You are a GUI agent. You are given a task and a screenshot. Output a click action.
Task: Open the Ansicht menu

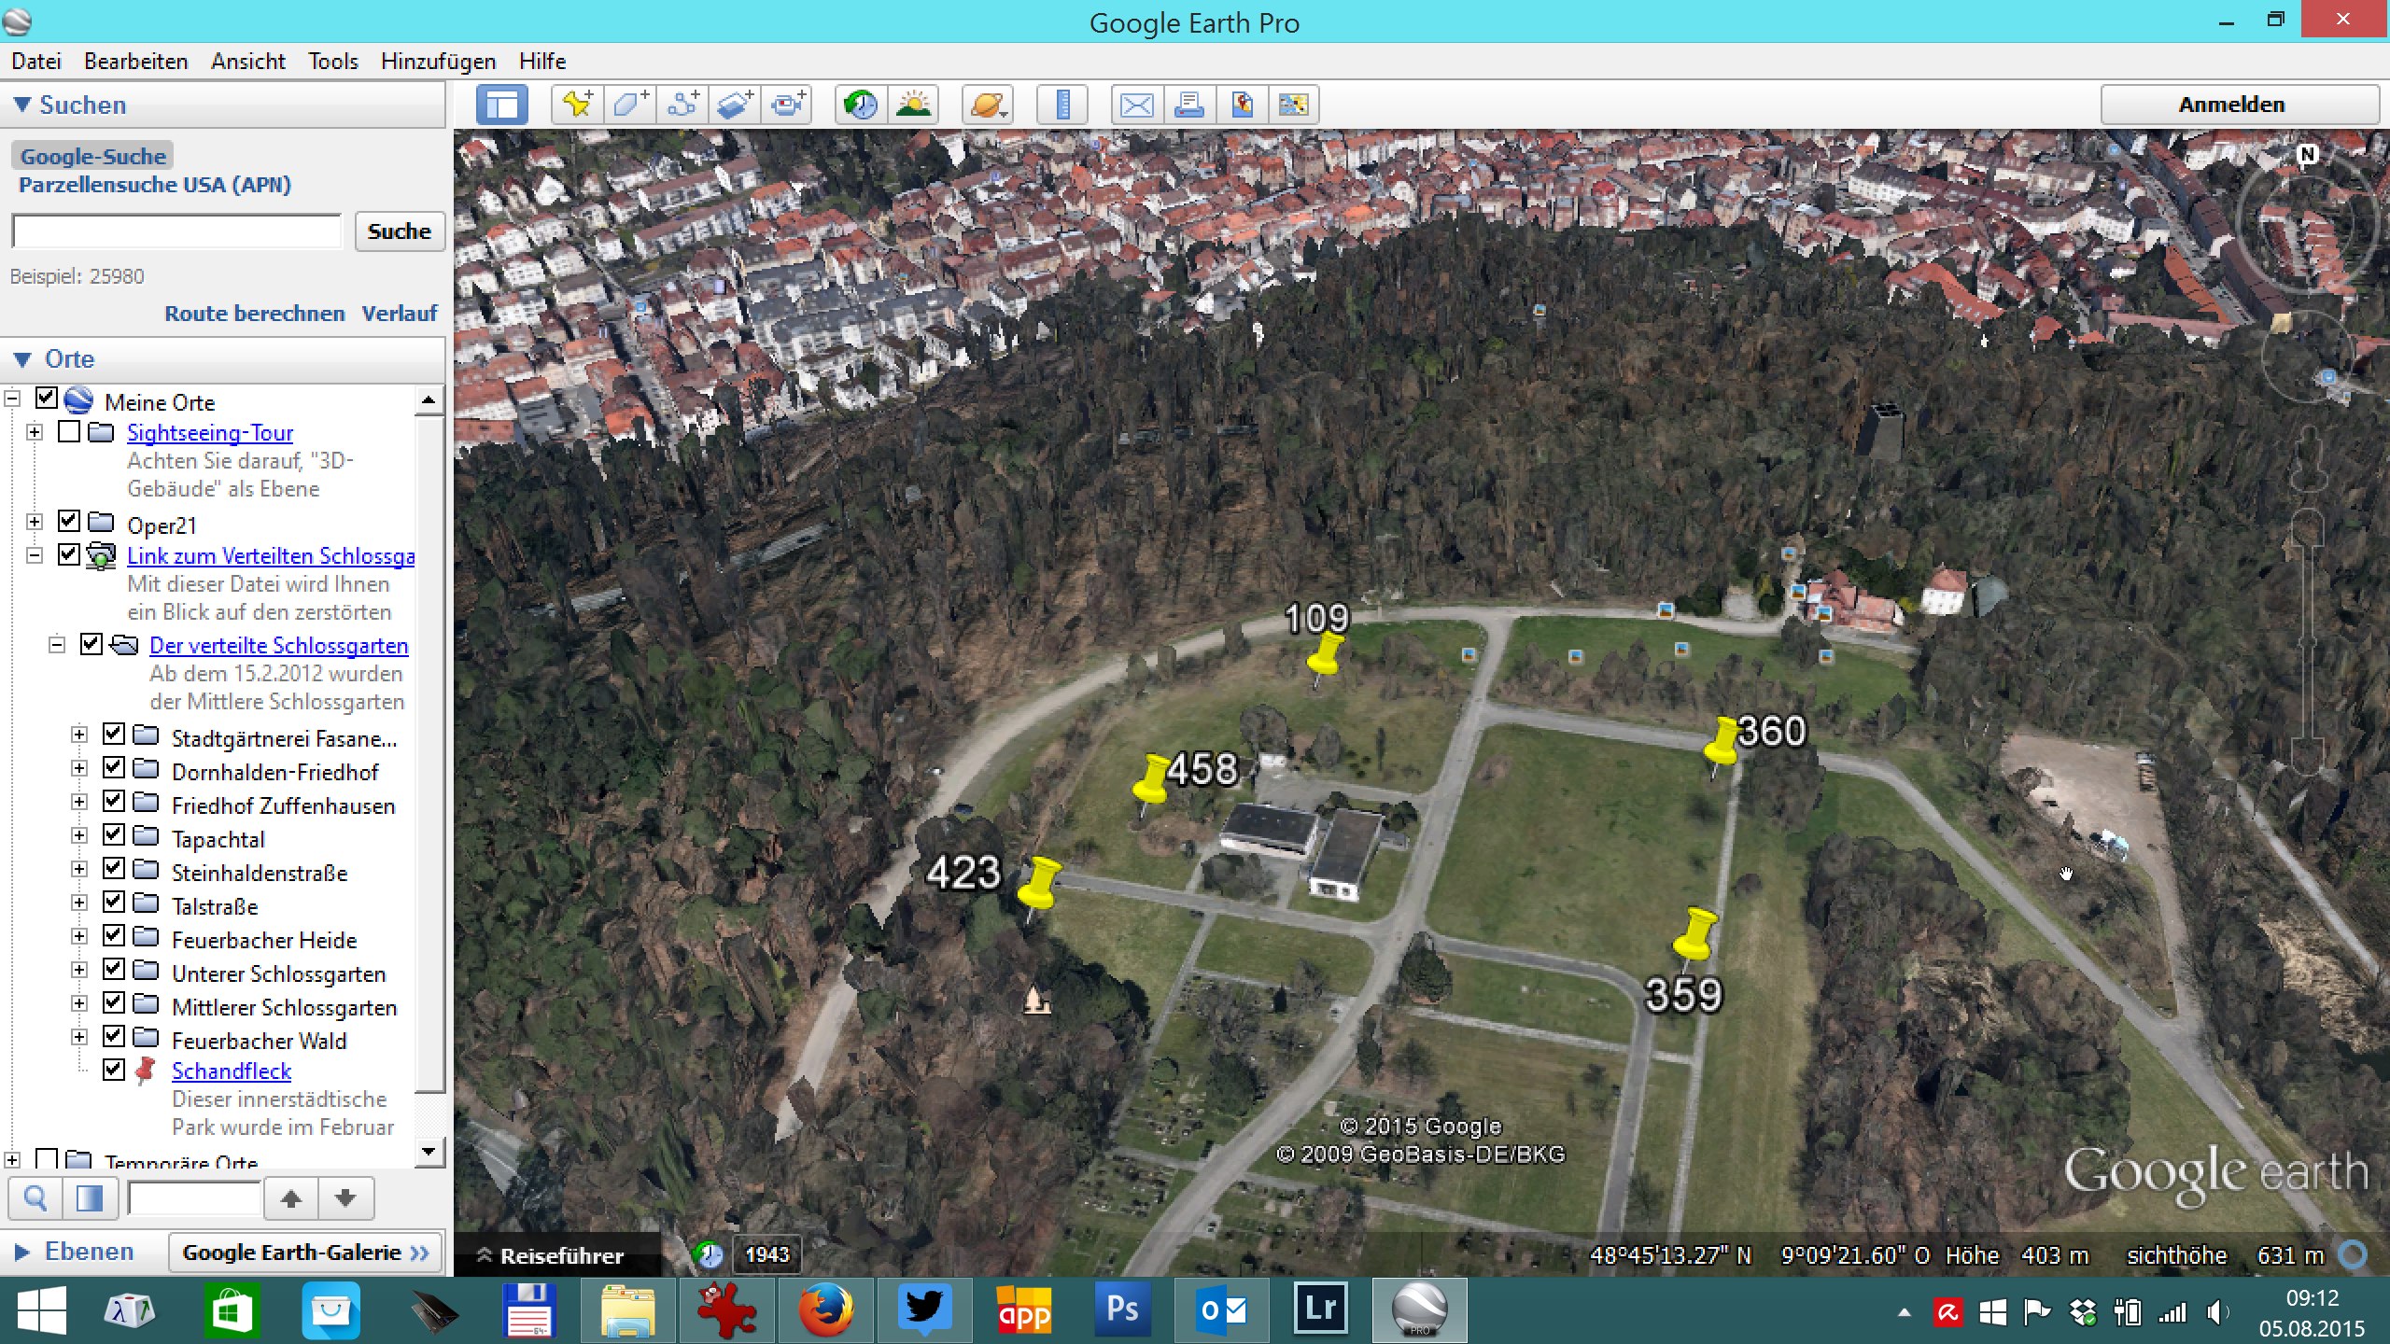tap(247, 62)
